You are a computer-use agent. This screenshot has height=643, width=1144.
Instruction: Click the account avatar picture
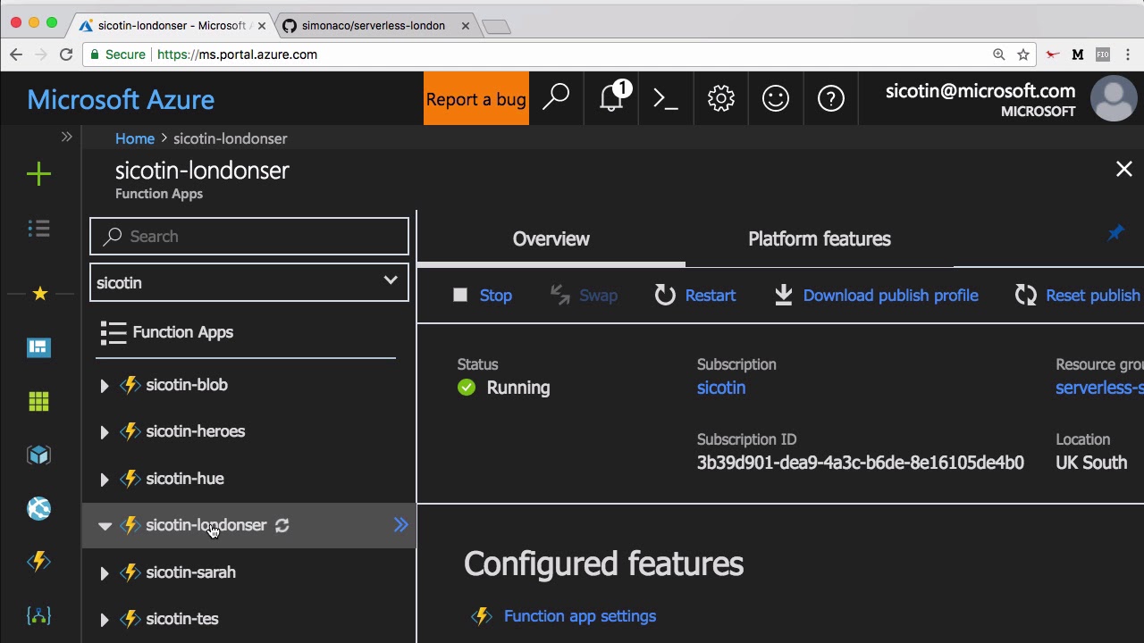1114,99
